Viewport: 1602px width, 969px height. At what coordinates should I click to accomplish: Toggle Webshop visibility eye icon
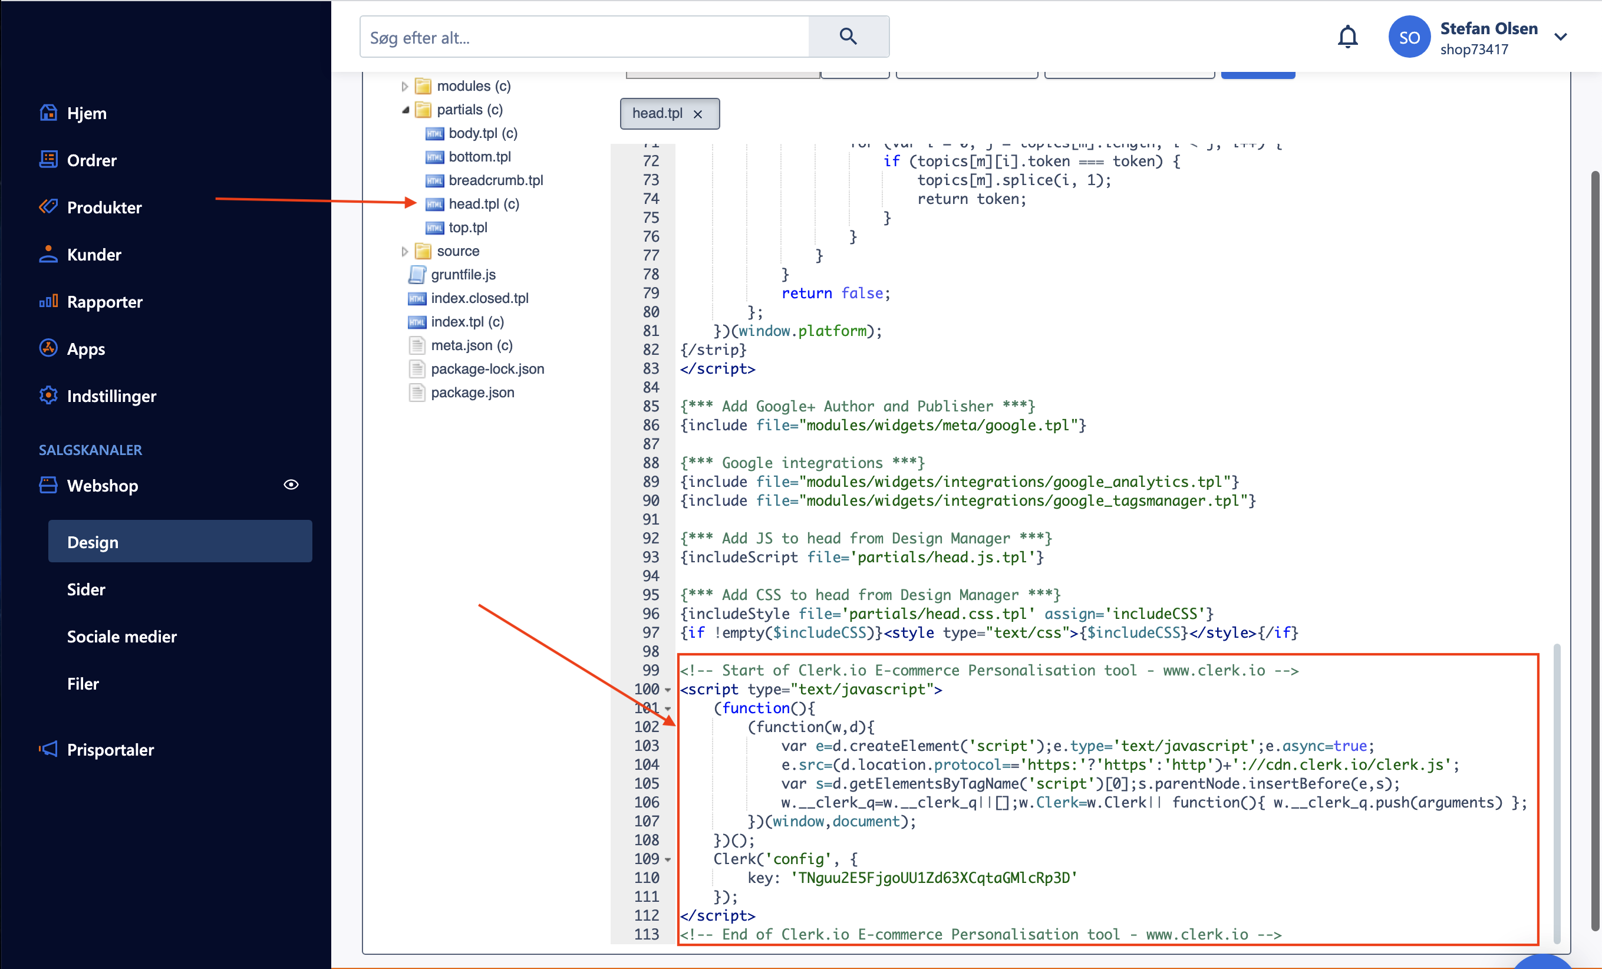point(291,484)
